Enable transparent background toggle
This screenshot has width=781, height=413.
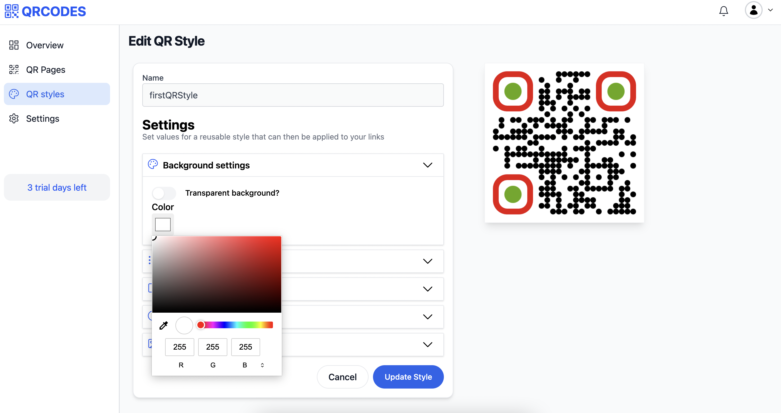click(x=164, y=193)
